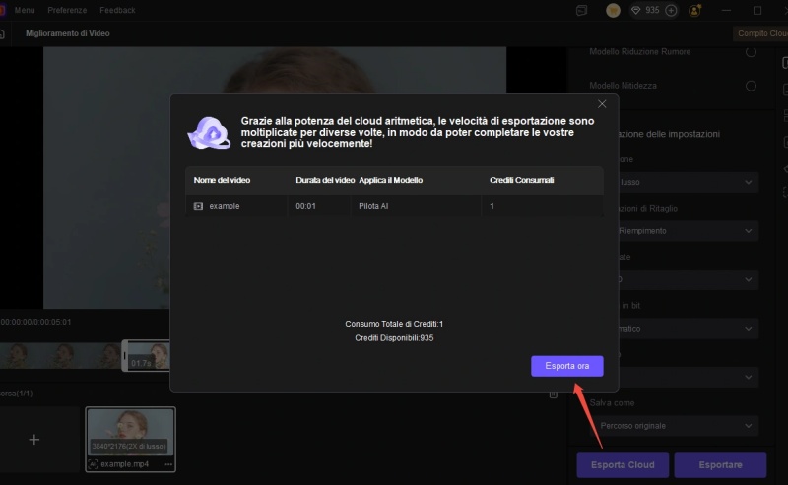Viewport: 788px width, 485px height.
Task: Click the cloud icon in the dialog header
Action: point(210,133)
